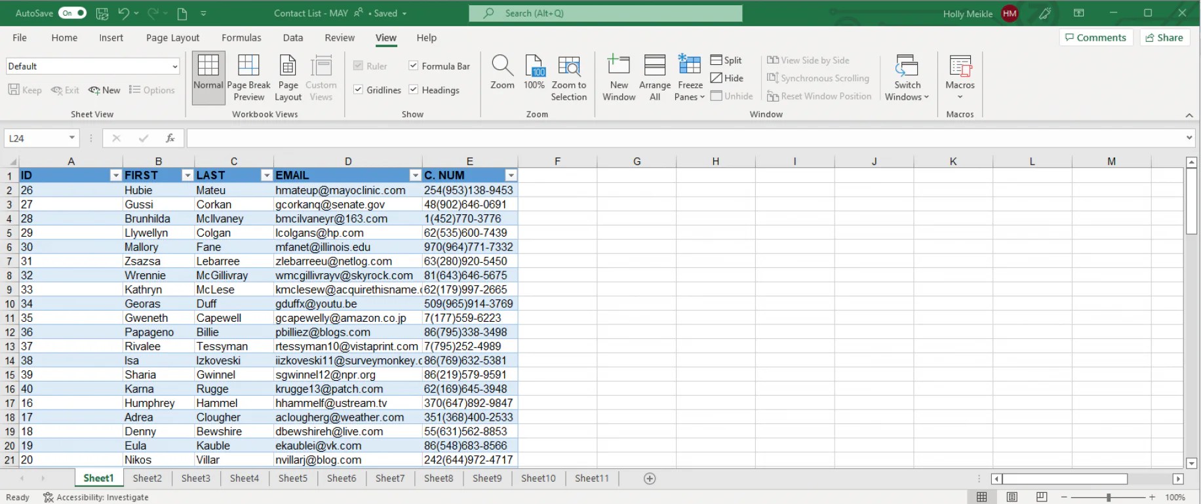Open the Formulas tab
The width and height of the screenshot is (1201, 504).
coord(241,38)
